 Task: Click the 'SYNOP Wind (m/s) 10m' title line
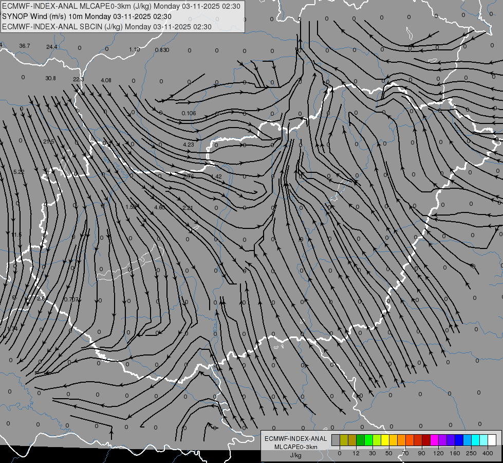click(x=87, y=16)
